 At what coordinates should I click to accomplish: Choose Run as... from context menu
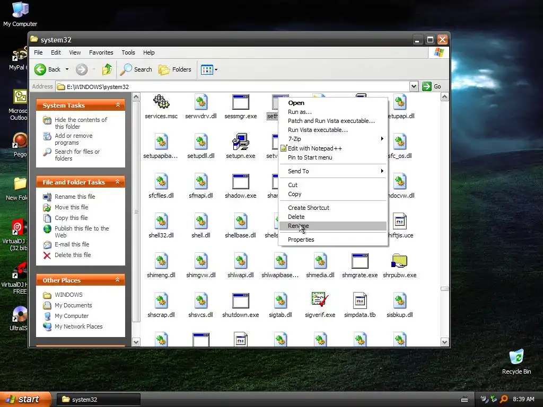pyautogui.click(x=333, y=112)
